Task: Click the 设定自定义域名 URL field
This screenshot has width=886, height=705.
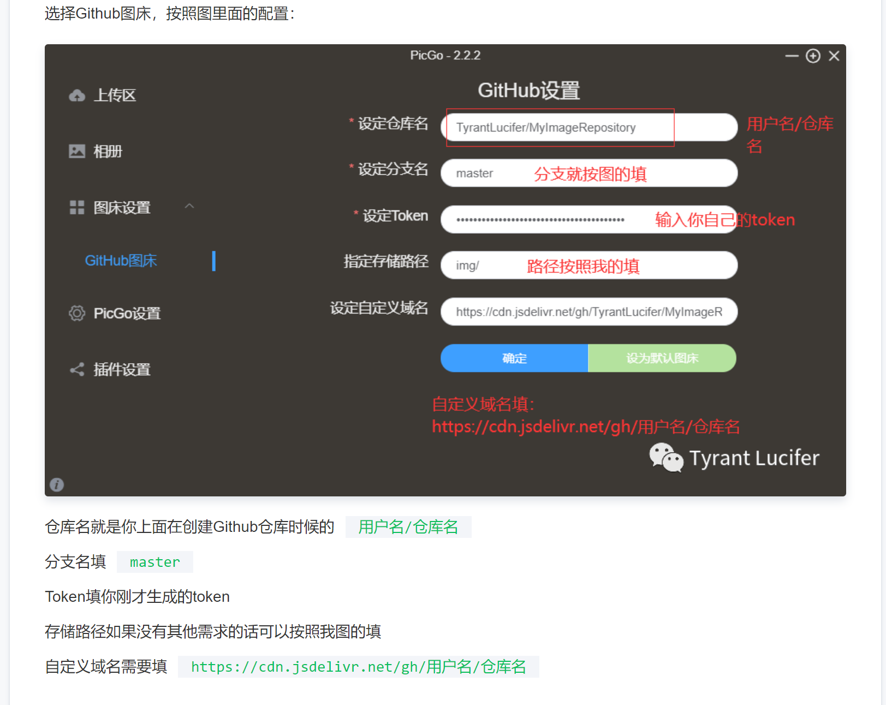Action: (x=588, y=312)
